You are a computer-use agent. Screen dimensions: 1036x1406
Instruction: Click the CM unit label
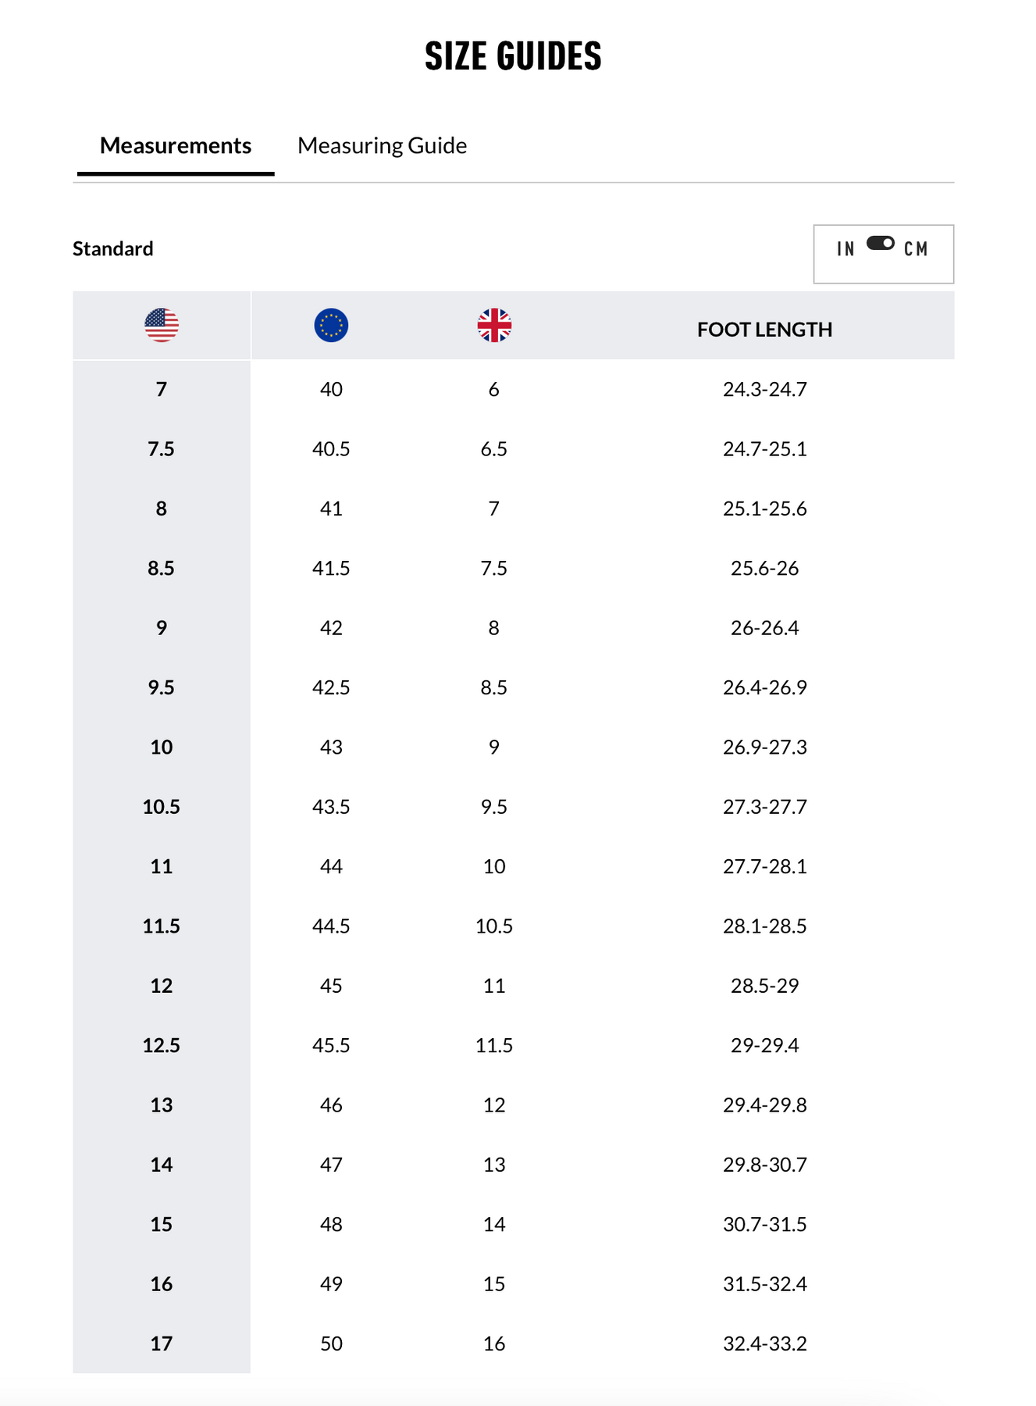[916, 249]
